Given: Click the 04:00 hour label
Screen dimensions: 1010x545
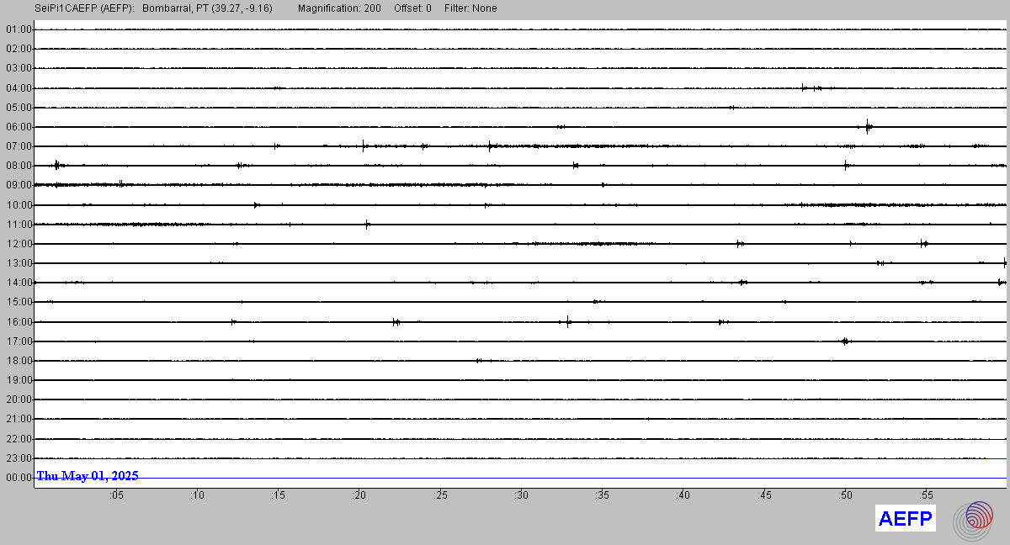Looking at the screenshot, I should [19, 88].
